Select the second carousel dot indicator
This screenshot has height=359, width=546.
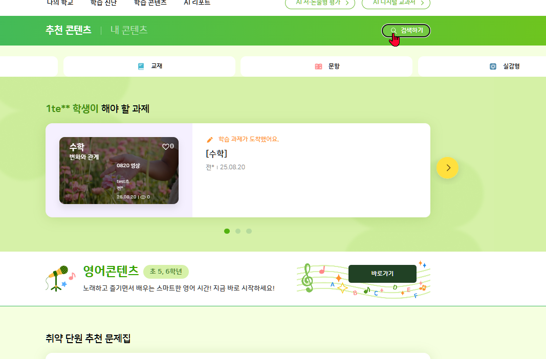coord(238,231)
